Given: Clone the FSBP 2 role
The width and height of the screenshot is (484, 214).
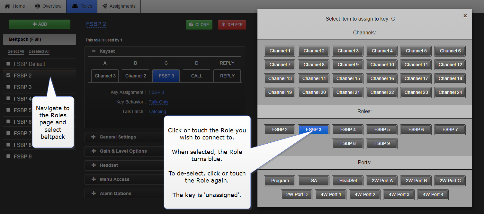Looking at the screenshot, I should point(199,25).
